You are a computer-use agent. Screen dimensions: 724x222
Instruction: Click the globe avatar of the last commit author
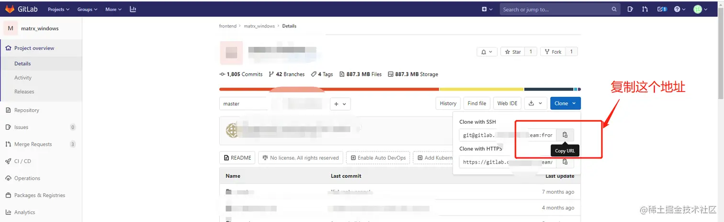(232, 130)
